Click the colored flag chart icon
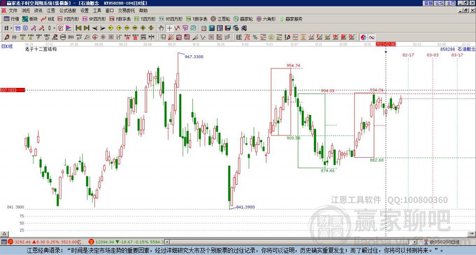 [x=69, y=28]
